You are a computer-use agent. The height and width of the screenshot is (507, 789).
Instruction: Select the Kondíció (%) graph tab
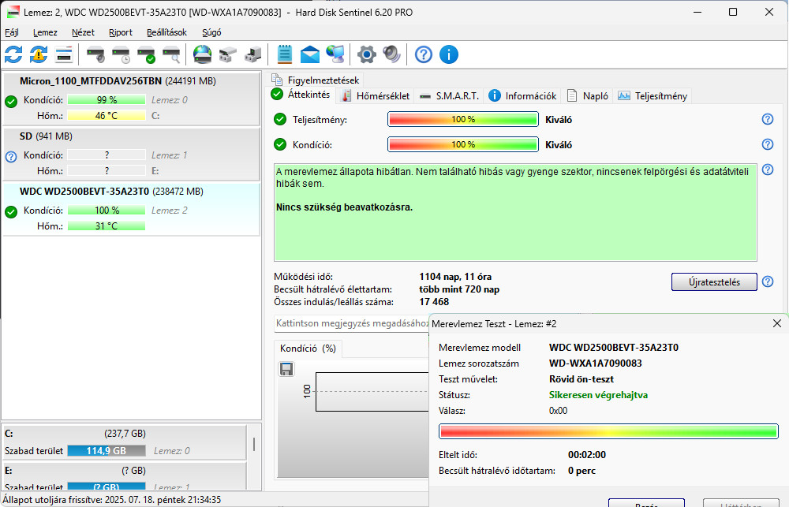(x=308, y=348)
